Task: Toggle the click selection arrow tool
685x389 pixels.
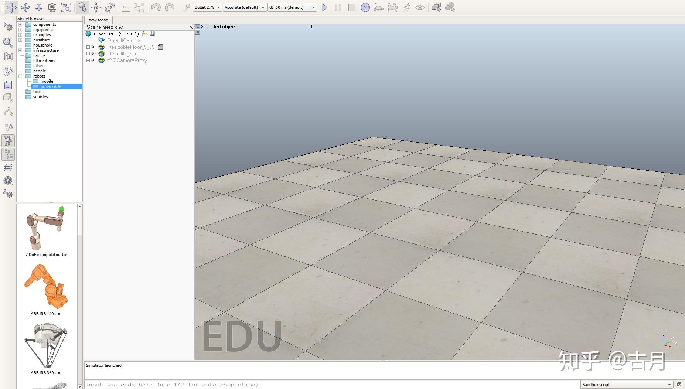Action: point(82,7)
